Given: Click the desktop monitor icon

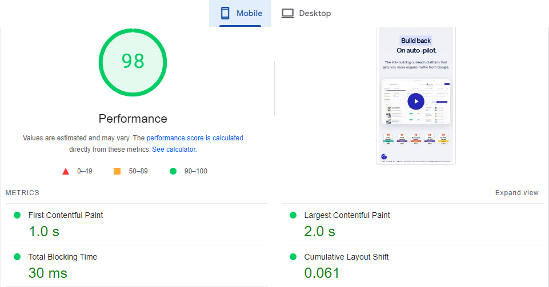Looking at the screenshot, I should point(287,13).
